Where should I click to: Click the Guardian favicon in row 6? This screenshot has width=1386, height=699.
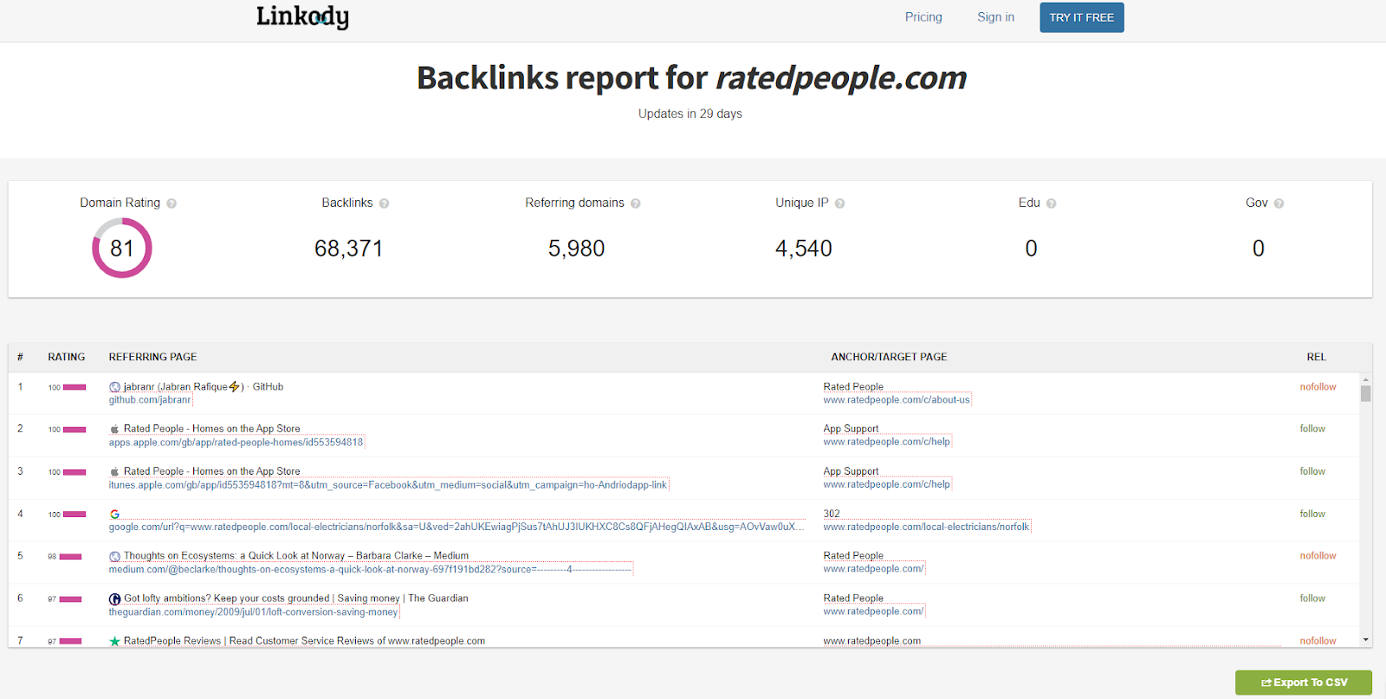(114, 599)
